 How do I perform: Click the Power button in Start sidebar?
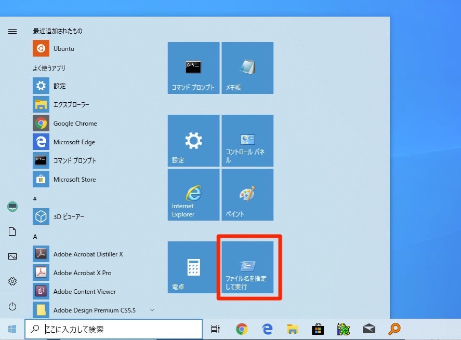12,307
